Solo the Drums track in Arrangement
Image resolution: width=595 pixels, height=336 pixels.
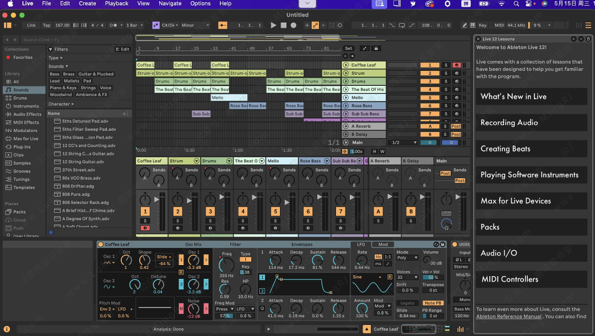[x=446, y=81]
